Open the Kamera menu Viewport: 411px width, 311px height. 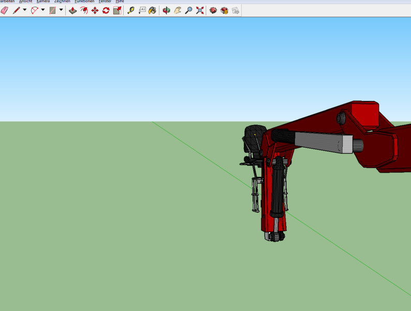point(43,2)
